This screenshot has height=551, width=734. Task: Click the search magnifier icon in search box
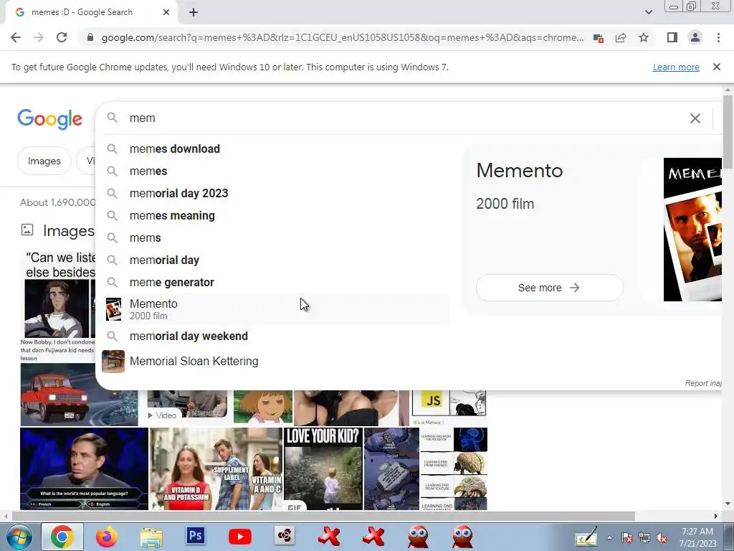112,118
